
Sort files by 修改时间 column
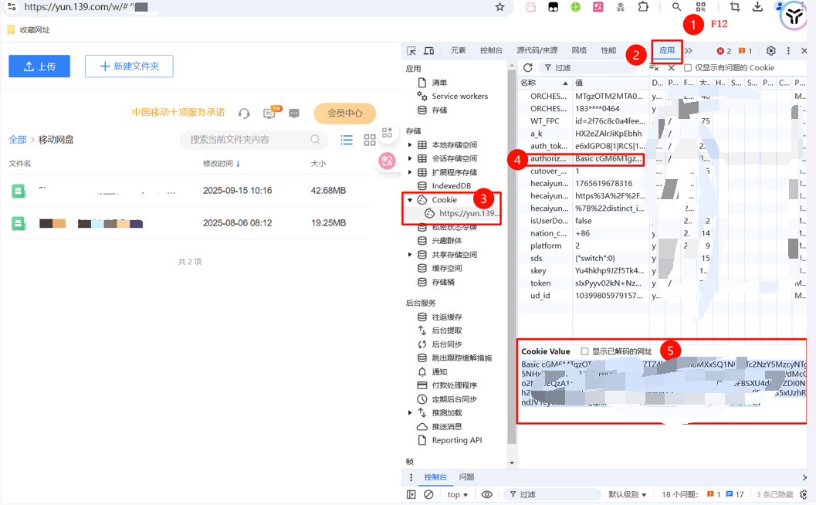pos(221,164)
